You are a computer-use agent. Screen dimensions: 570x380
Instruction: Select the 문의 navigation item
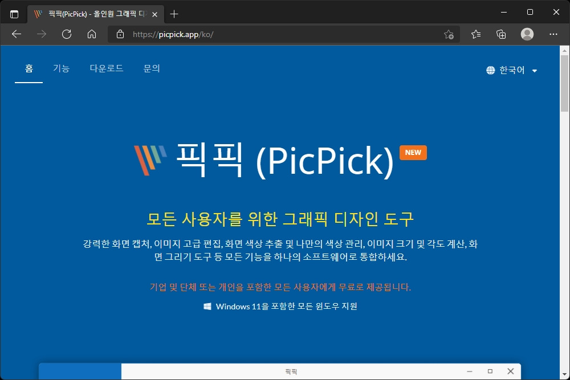point(151,67)
